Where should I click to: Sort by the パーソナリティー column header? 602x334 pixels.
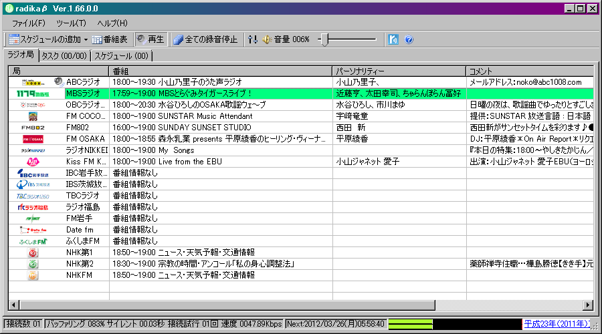(x=399, y=71)
